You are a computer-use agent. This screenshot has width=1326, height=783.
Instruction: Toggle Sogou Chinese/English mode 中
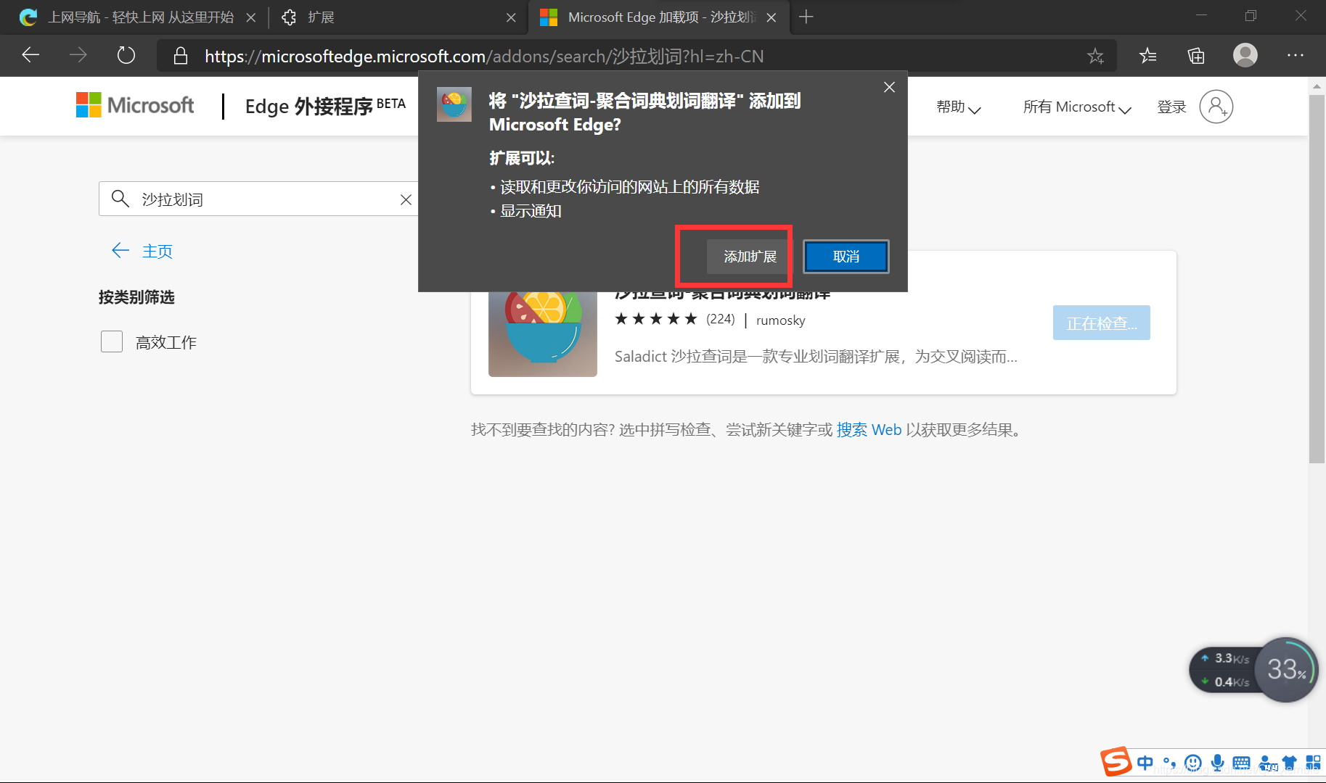tap(1145, 763)
